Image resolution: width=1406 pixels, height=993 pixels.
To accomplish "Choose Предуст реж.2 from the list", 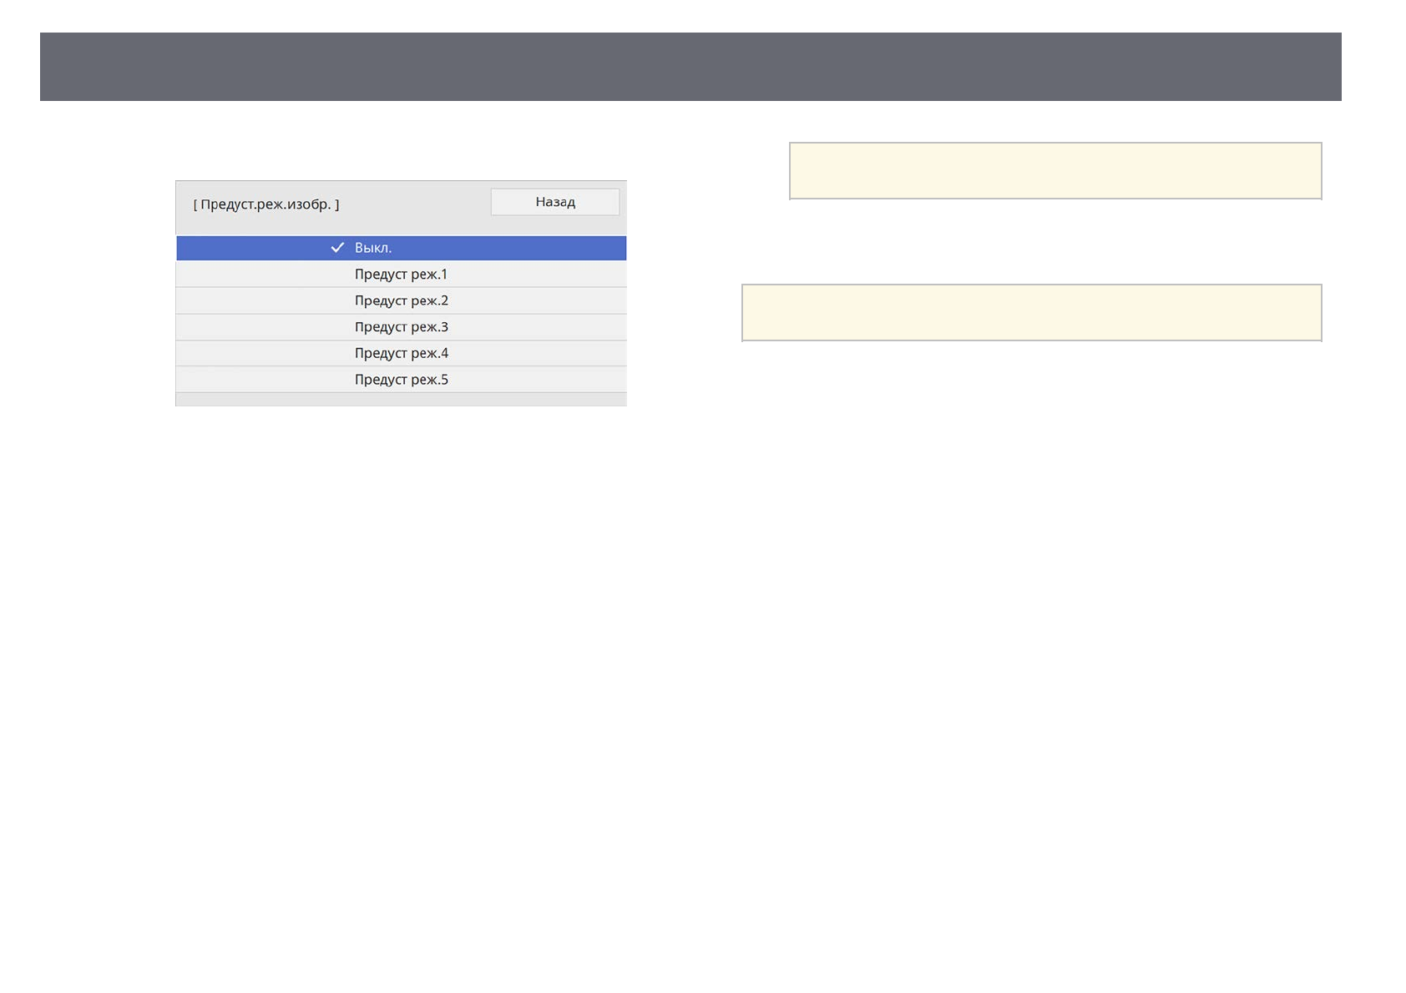I will pos(402,300).
